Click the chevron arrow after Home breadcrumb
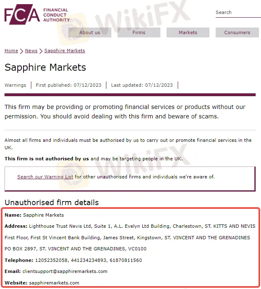This screenshot has width=261, height=289. tap(21, 51)
